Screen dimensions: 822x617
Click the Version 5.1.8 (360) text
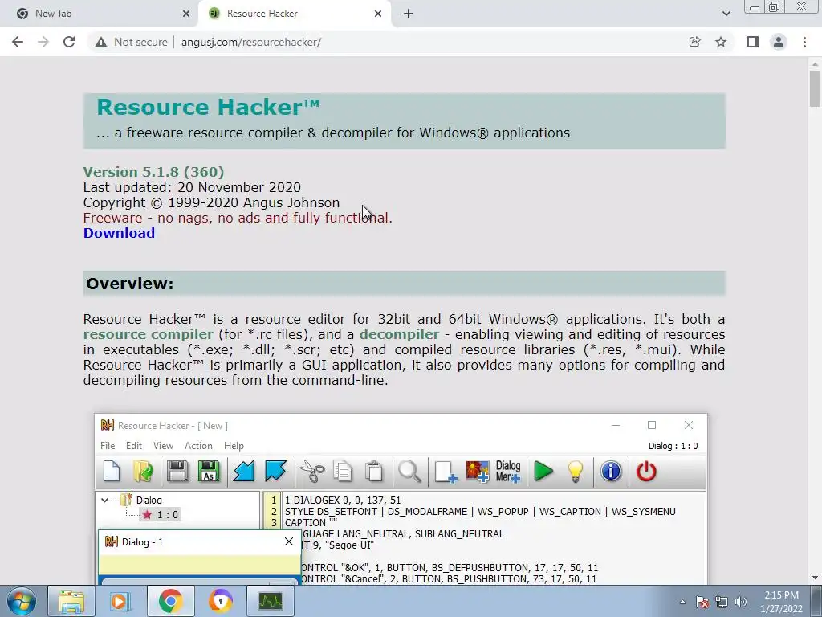153,172
